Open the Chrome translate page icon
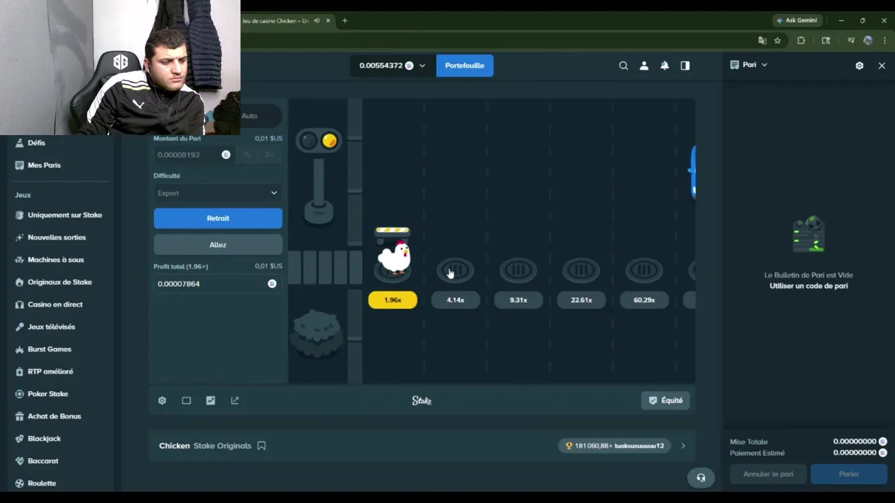The width and height of the screenshot is (895, 503). [x=762, y=41]
